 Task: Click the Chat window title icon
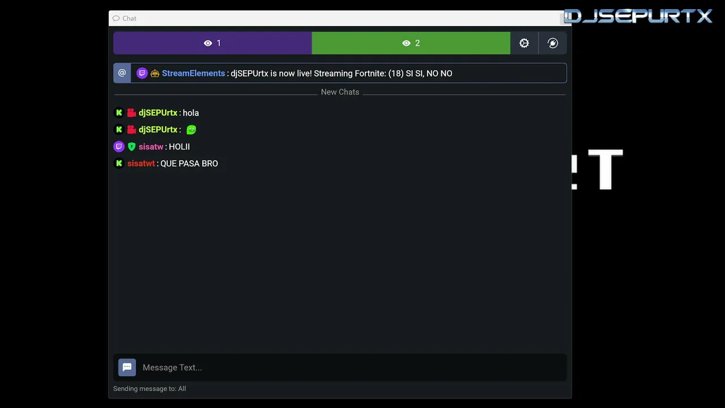[x=116, y=18]
